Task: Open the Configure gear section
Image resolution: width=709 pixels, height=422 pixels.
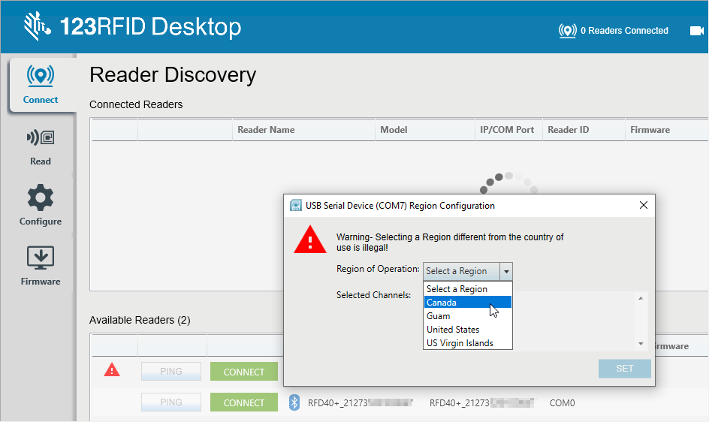Action: pyautogui.click(x=41, y=206)
